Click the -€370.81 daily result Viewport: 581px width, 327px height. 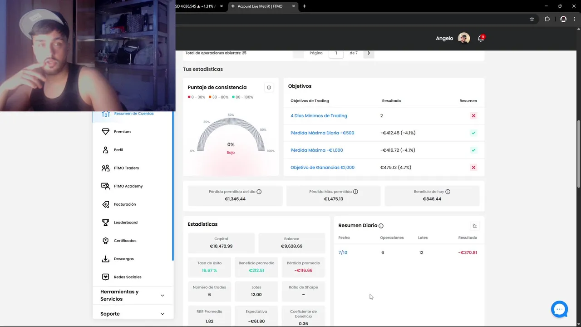pos(468,253)
